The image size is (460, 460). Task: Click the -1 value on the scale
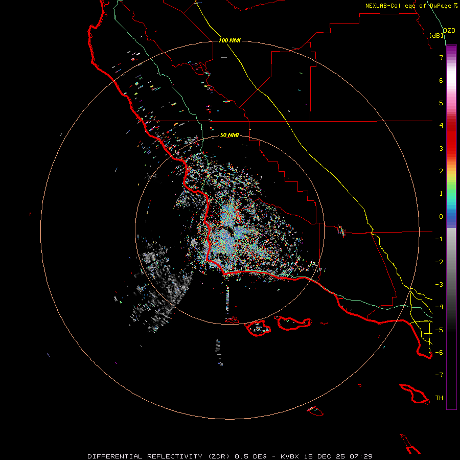pyautogui.click(x=439, y=239)
